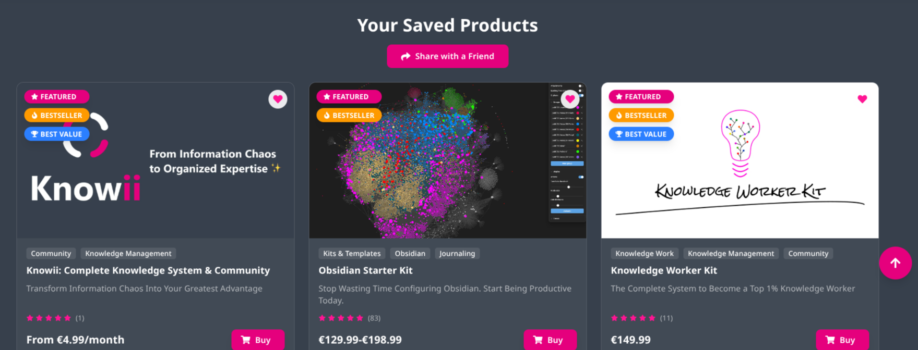Image resolution: width=918 pixels, height=350 pixels.
Task: Select the Knowledge Work tag
Action: [645, 254]
